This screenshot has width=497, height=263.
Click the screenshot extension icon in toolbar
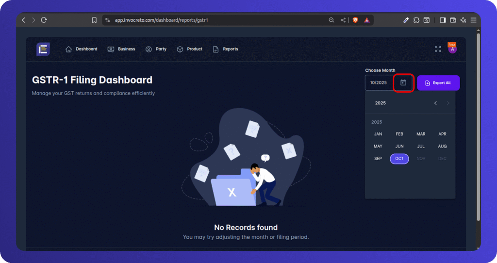click(427, 20)
